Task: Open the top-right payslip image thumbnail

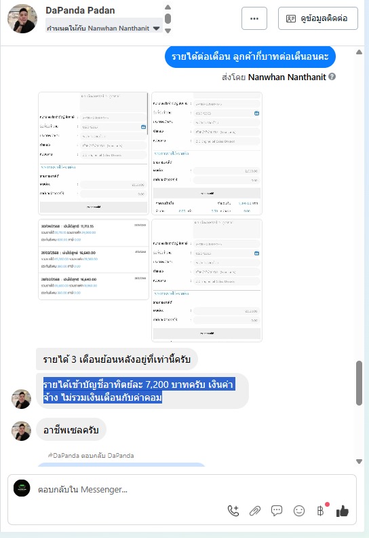Action: (x=207, y=153)
